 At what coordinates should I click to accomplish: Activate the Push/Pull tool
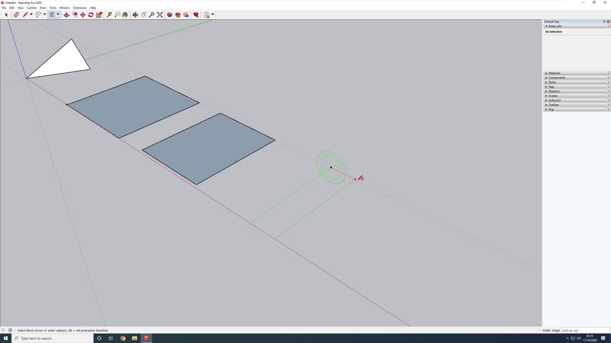click(66, 15)
